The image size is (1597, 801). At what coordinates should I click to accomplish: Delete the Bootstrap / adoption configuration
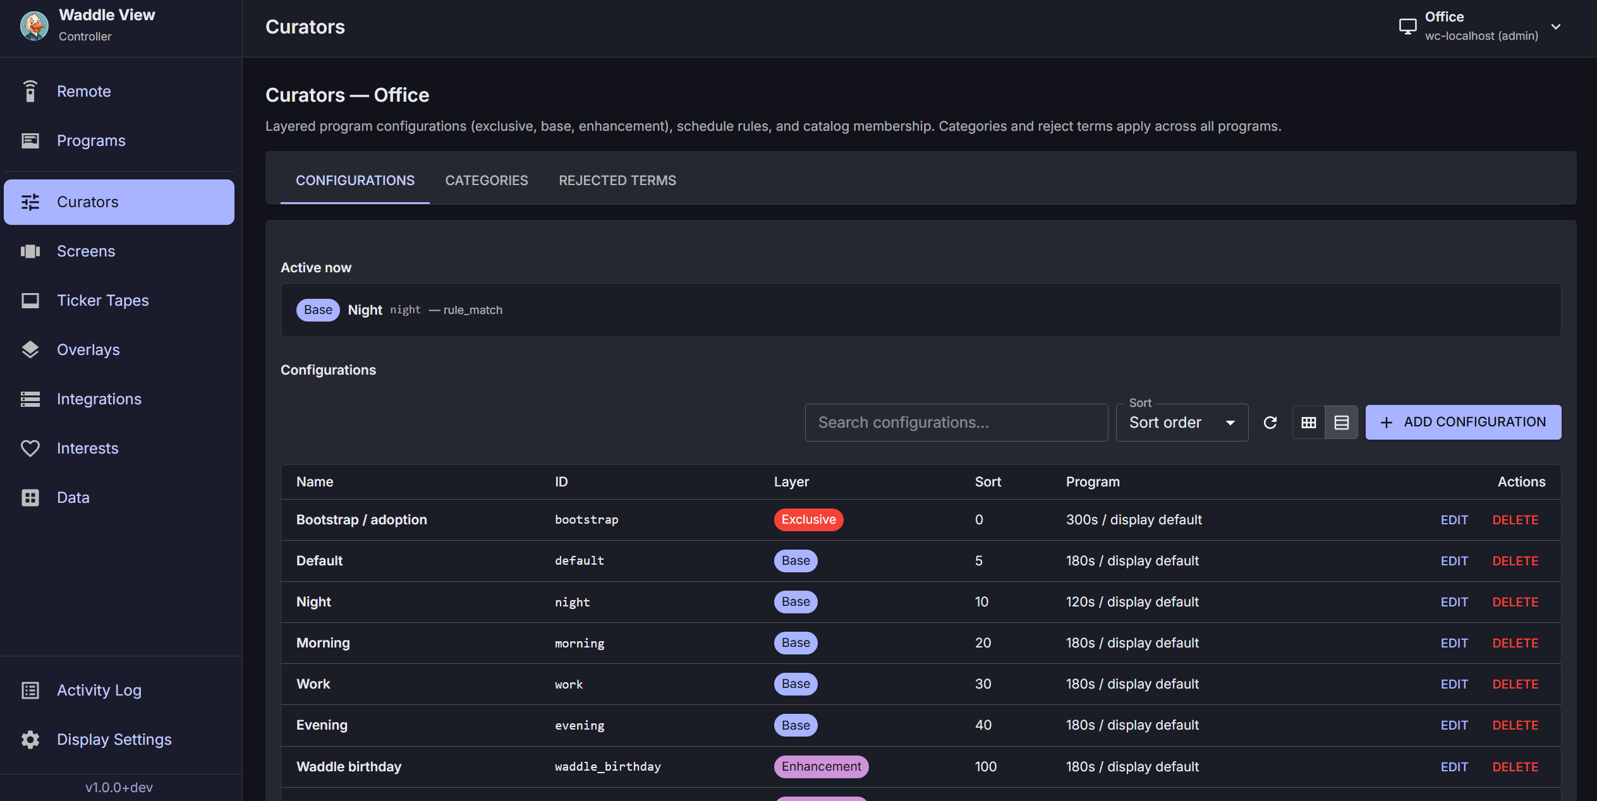pyautogui.click(x=1515, y=520)
